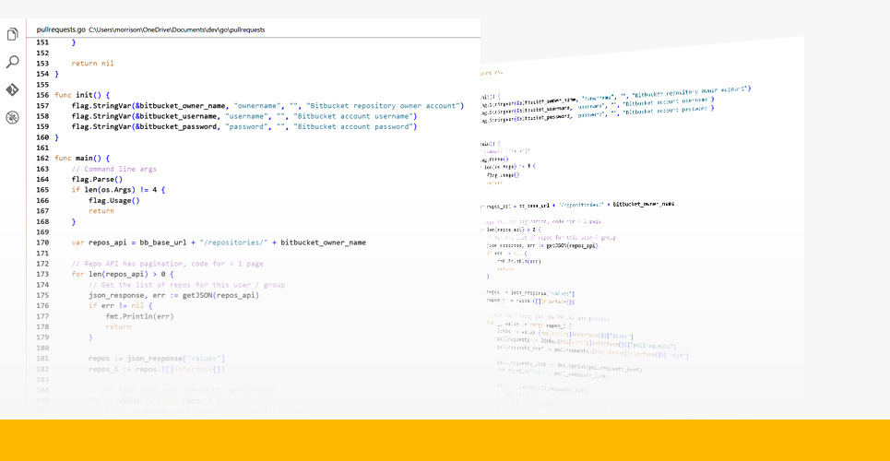The width and height of the screenshot is (890, 461).
Task: Click line number 173
Action: (x=42, y=275)
